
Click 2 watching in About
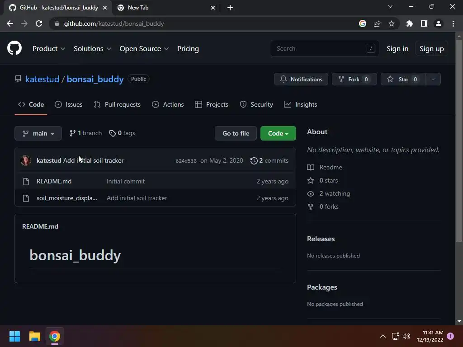(335, 193)
